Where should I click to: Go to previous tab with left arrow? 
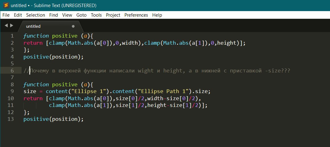point(6,26)
